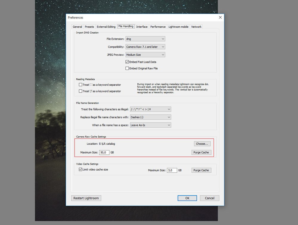Open the Compatibility dropdown
The image size is (298, 225).
(145, 47)
